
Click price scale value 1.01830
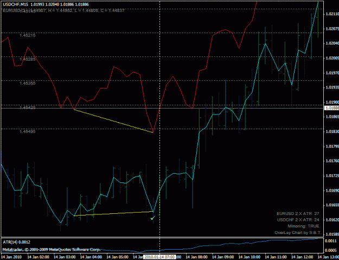(x=332, y=131)
